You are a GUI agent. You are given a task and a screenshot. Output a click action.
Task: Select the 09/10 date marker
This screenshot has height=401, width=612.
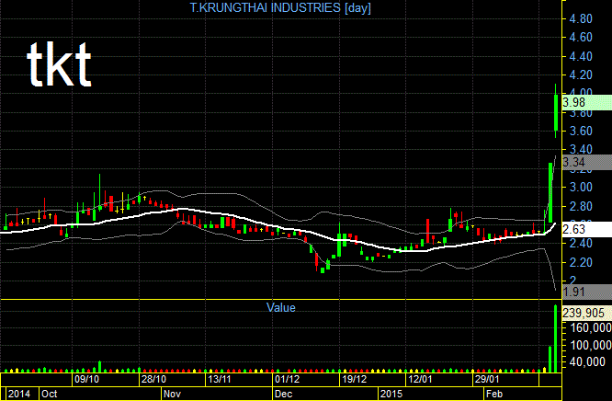86,379
